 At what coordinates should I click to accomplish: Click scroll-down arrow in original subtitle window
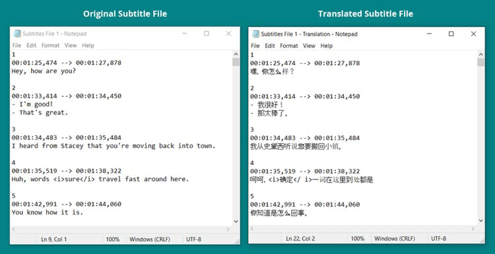pos(236,221)
